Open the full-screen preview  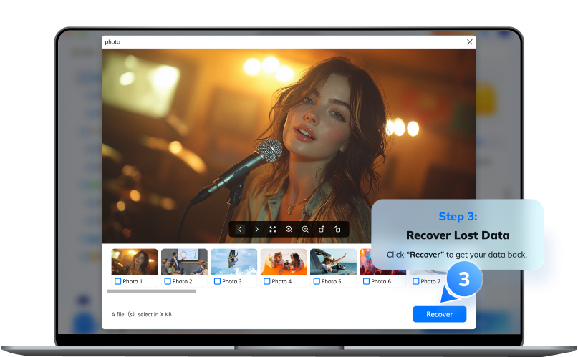[273, 229]
